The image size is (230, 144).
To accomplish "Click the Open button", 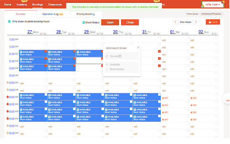I will click(x=110, y=22).
